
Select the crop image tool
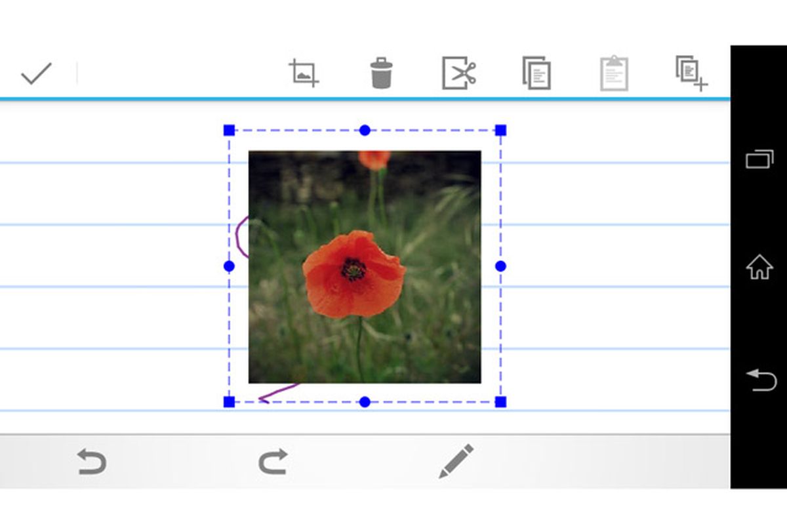click(x=303, y=73)
